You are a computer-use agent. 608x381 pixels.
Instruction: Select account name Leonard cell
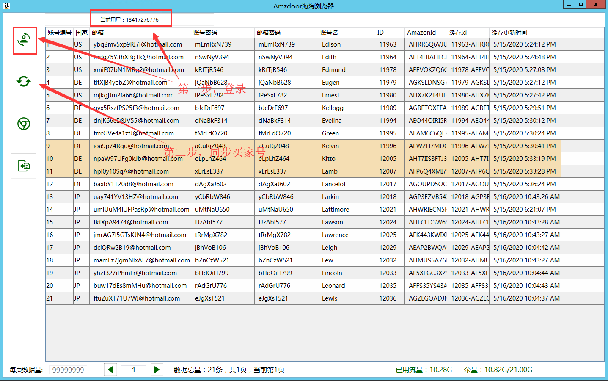pos(347,286)
